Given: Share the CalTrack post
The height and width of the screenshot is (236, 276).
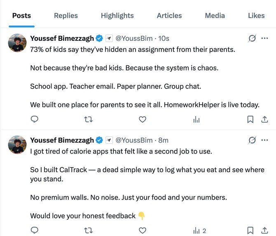Looking at the screenshot, I should (264, 230).
